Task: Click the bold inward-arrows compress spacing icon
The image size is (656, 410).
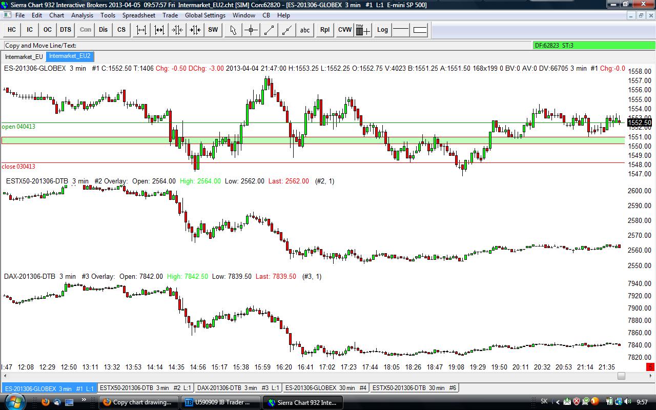Action: [195, 30]
